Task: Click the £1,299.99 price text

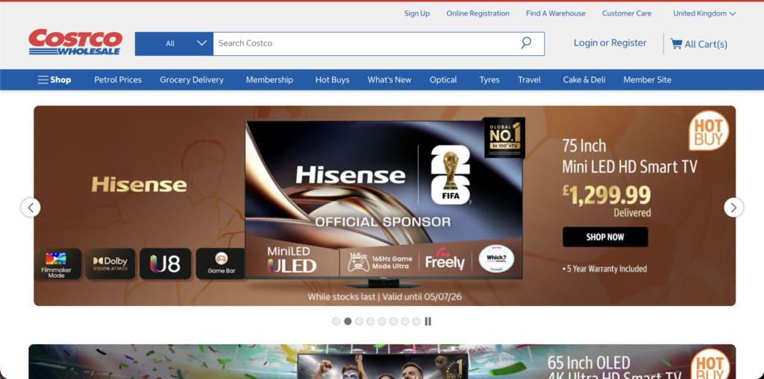Action: pyautogui.click(x=607, y=196)
